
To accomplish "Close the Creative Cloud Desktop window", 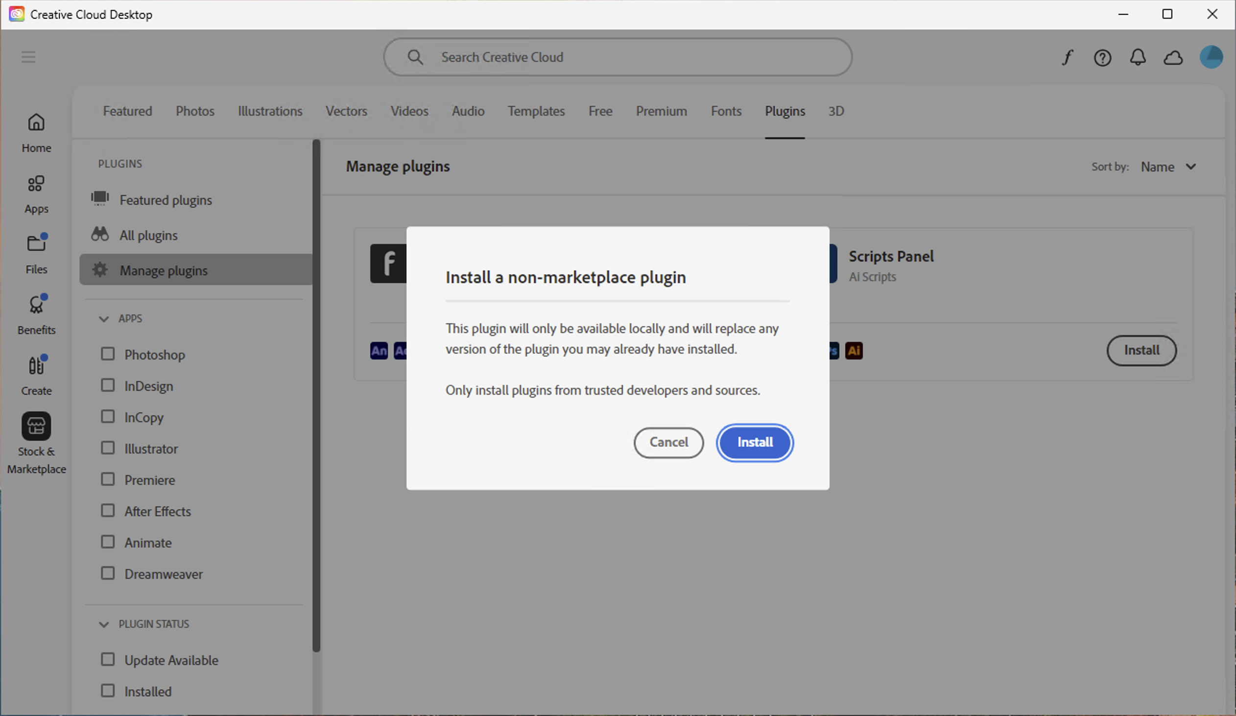I will tap(1212, 14).
